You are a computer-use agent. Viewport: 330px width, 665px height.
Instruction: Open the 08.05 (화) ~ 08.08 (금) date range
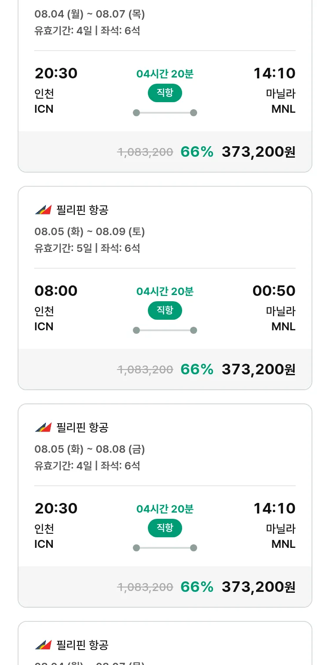click(89, 449)
